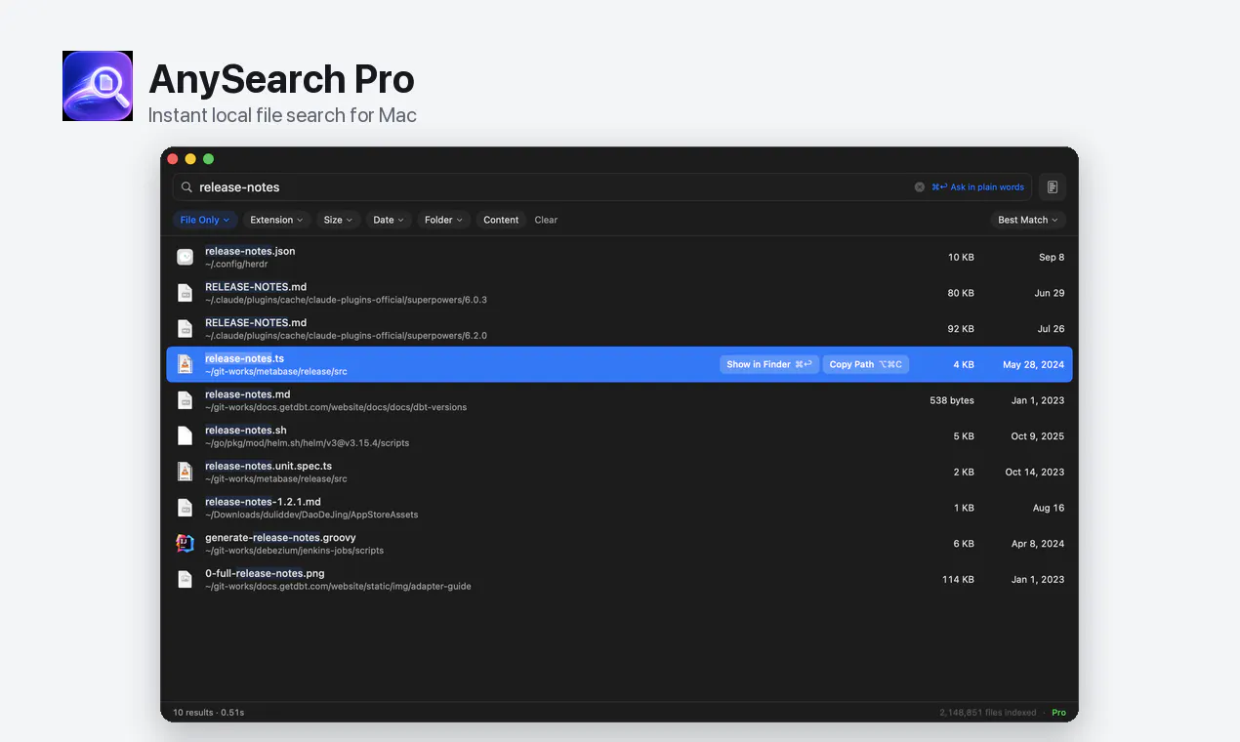The height and width of the screenshot is (742, 1240).
Task: Select the release-notes.ts result row
Action: (x=619, y=364)
